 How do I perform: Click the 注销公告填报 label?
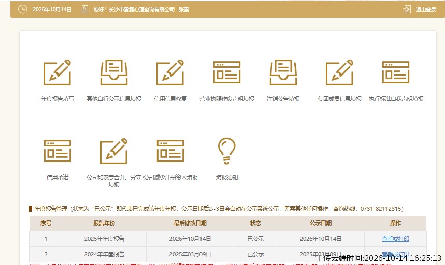283,99
